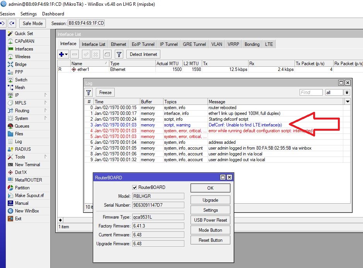Click the filter funnel in Interface List toolbar

point(119,54)
